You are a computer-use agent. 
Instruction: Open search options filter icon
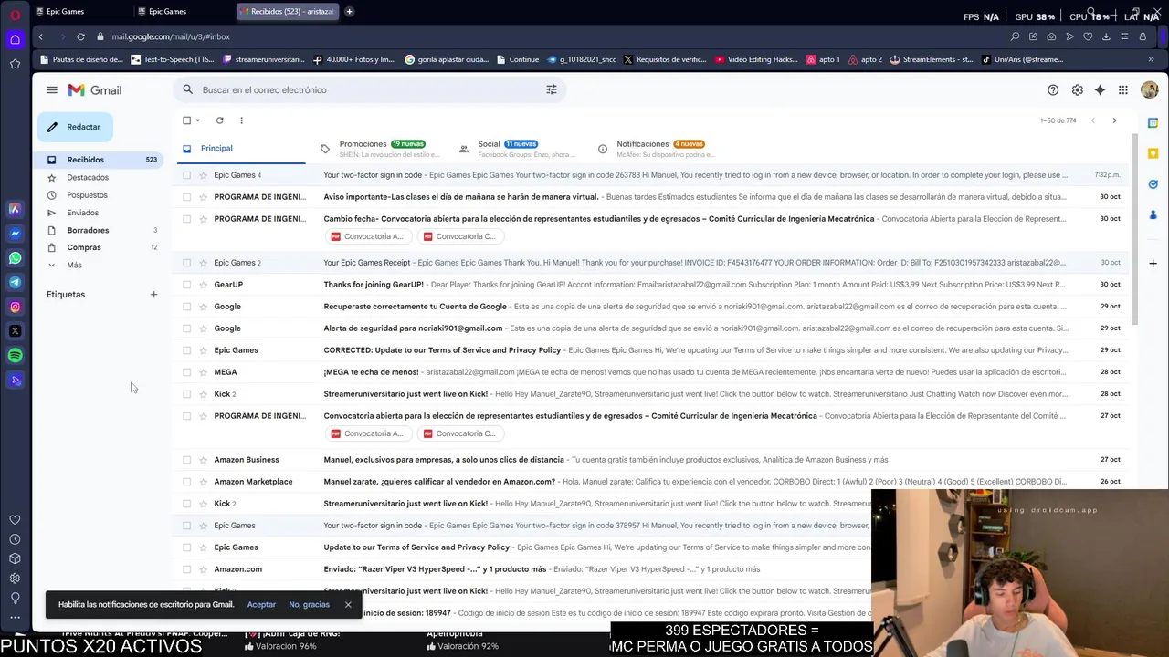(552, 89)
